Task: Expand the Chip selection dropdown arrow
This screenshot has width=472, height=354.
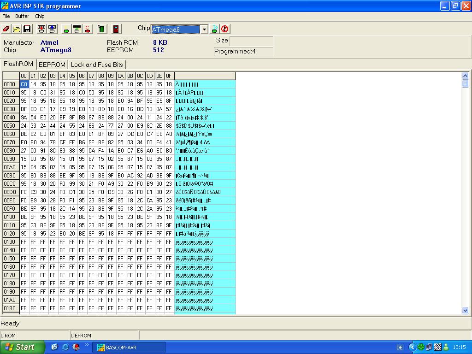Action: click(x=204, y=29)
